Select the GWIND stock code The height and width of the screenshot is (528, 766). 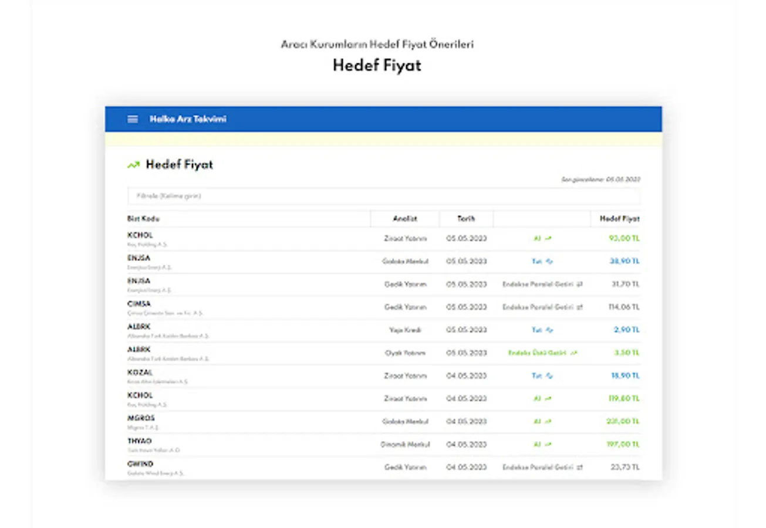click(140, 464)
